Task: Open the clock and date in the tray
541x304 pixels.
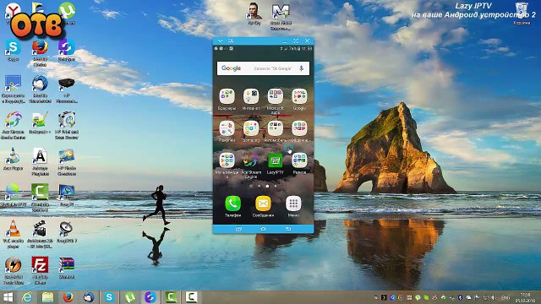Action: pyautogui.click(x=525, y=297)
